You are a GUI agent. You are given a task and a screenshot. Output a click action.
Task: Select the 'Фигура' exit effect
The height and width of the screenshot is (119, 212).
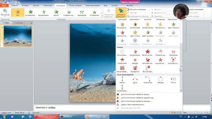click(135, 61)
